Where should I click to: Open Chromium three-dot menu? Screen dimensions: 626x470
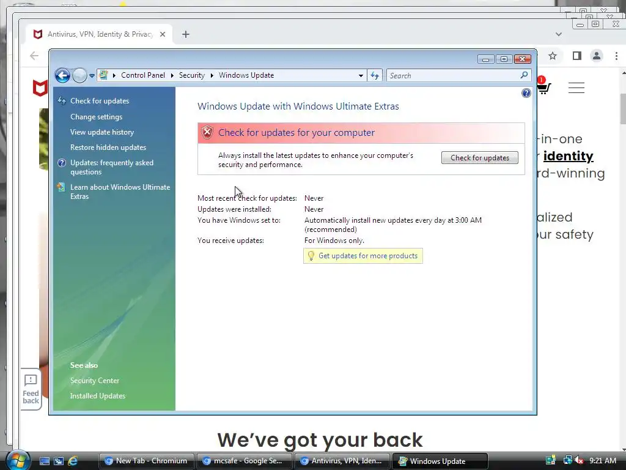point(616,56)
